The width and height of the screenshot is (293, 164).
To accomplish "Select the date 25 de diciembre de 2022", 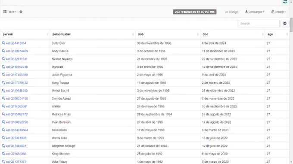I will pos(218,91).
